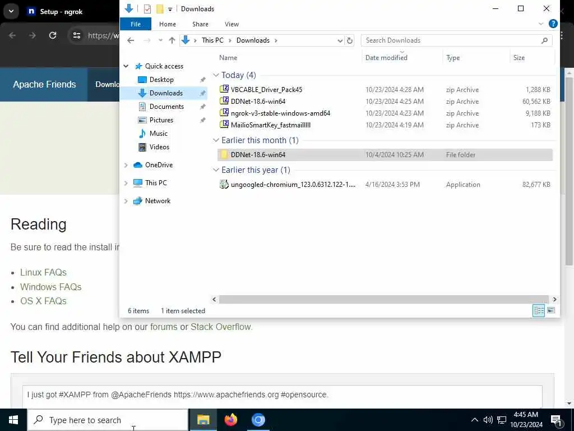Go up one folder level arrow

coord(172,40)
